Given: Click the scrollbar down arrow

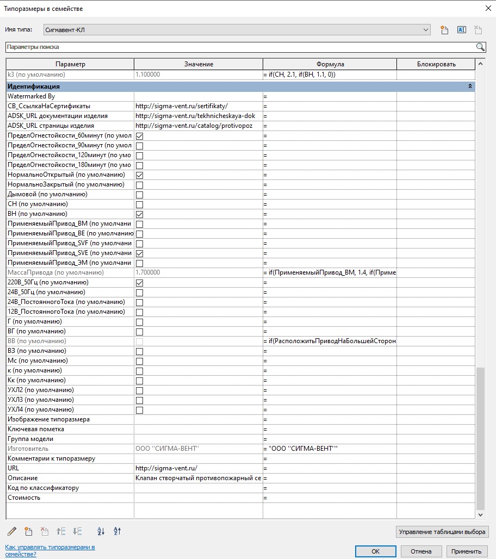Looking at the screenshot, I should point(480,514).
